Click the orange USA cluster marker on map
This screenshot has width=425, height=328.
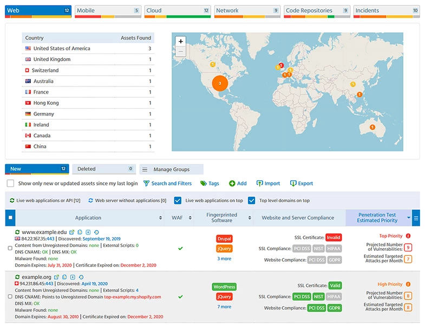[219, 84]
